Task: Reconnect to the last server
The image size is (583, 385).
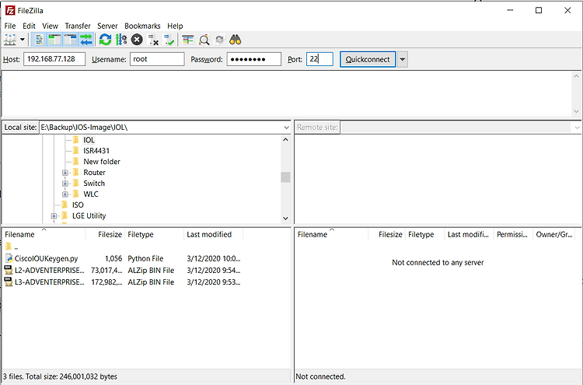Action: click(169, 40)
